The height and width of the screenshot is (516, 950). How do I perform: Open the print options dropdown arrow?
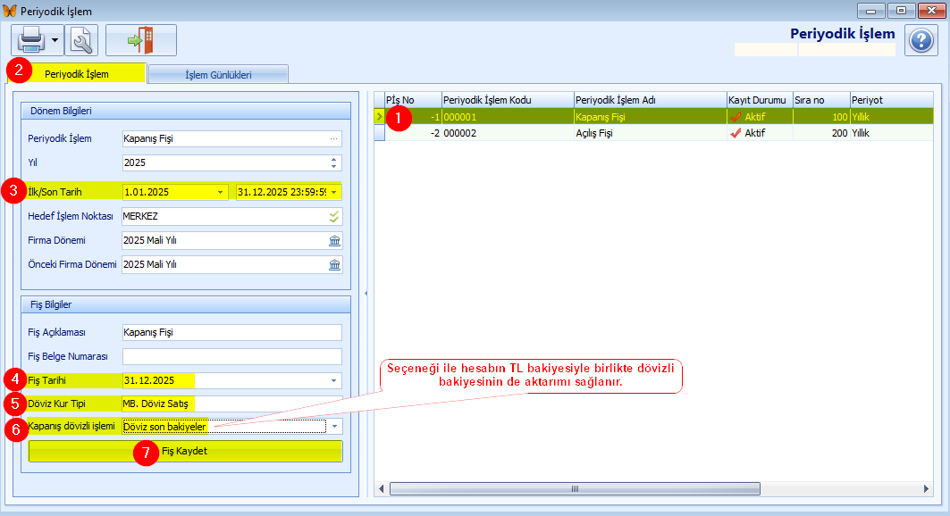click(55, 40)
